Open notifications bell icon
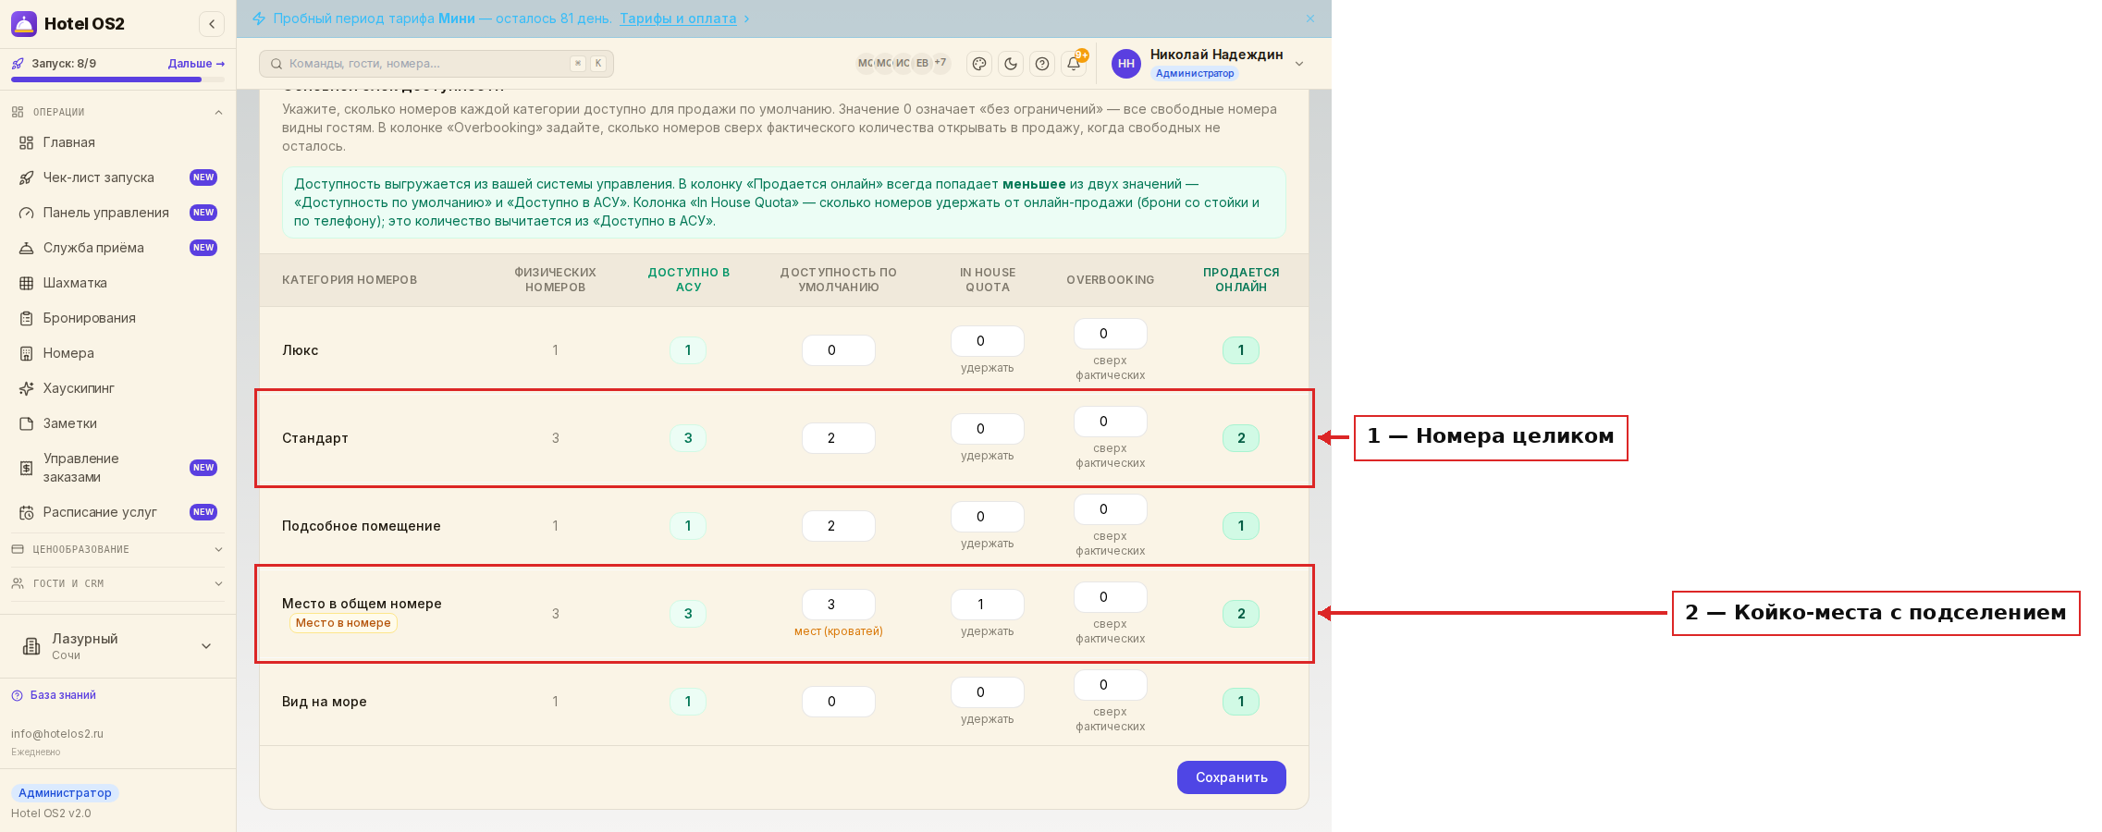The image size is (2102, 832). pos(1074,64)
